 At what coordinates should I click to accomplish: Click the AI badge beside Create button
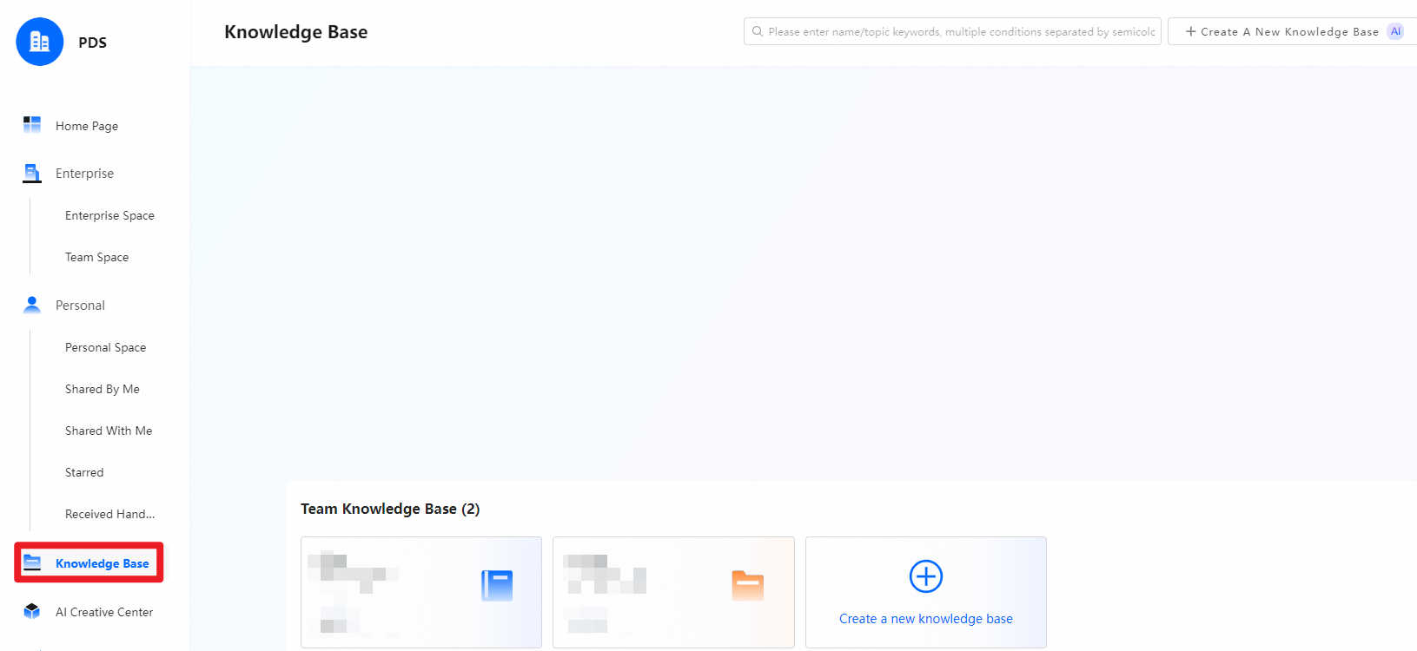click(x=1395, y=31)
